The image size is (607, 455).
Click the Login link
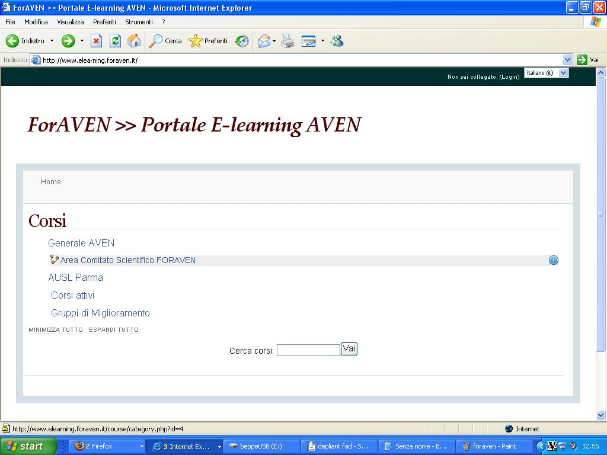click(x=509, y=77)
